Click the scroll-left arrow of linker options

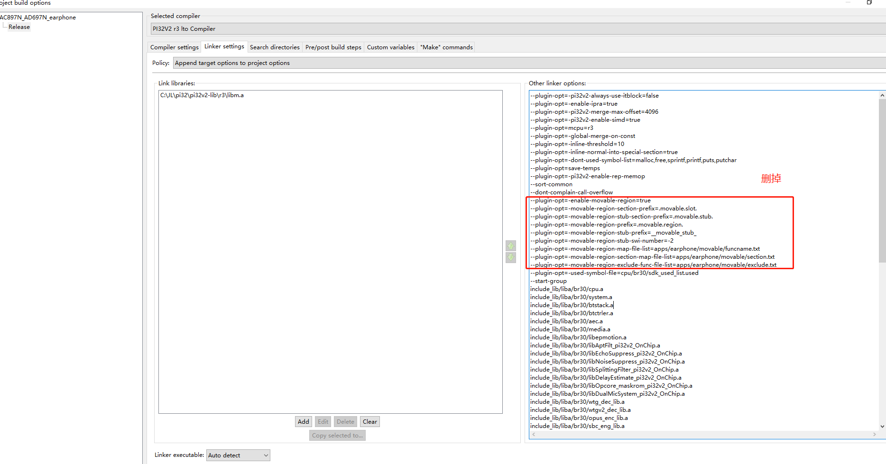(534, 434)
